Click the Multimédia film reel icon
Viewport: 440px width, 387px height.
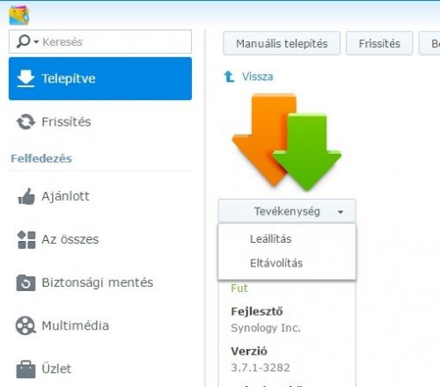pos(26,325)
